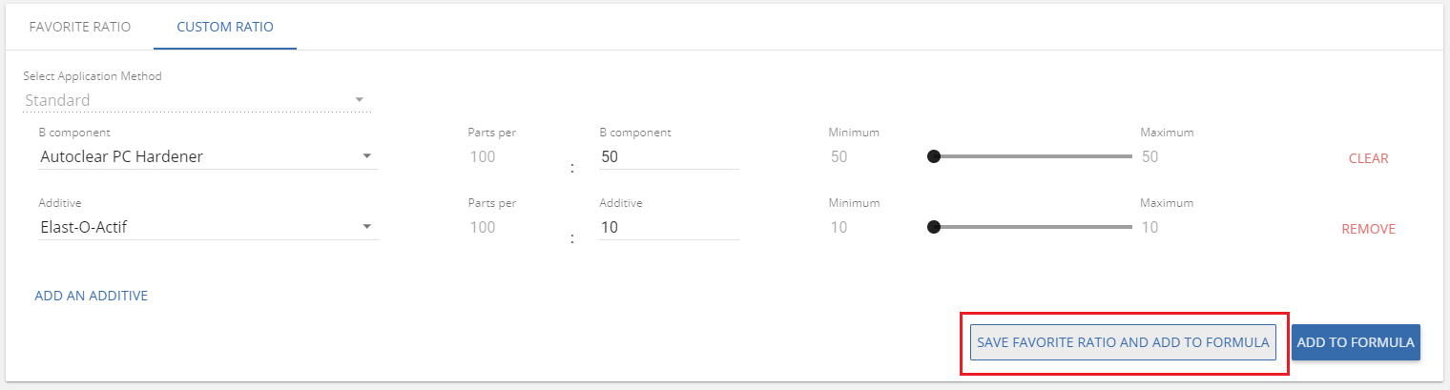Viewport: 1450px width, 390px height.
Task: Click the Additive value field showing 10
Action: pyautogui.click(x=669, y=227)
